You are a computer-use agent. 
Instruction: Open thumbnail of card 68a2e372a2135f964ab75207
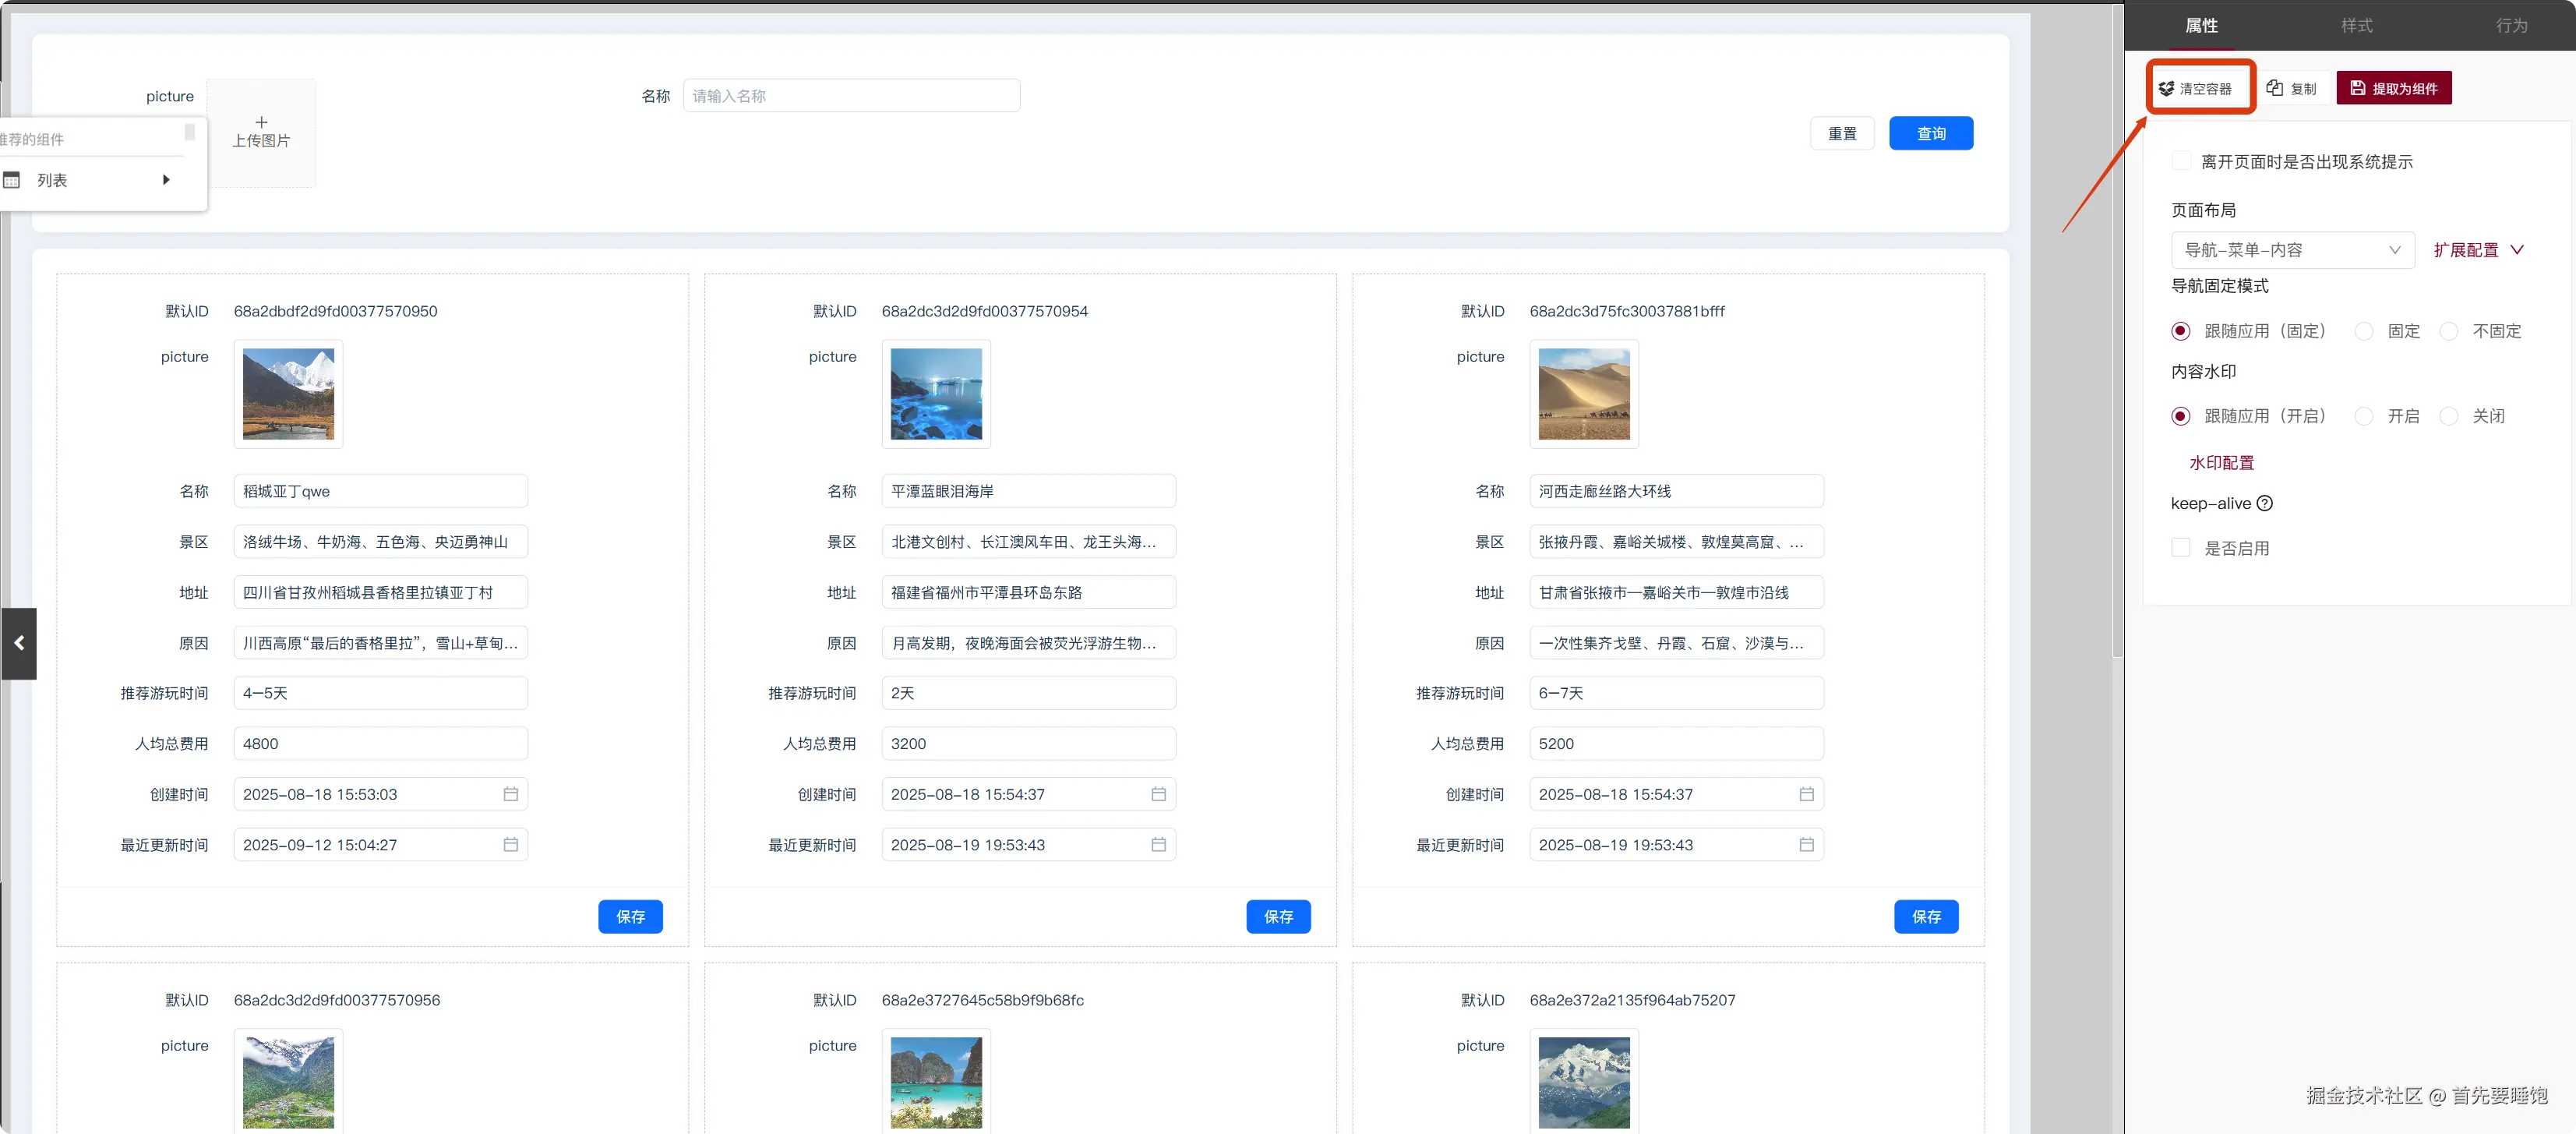click(1584, 1082)
